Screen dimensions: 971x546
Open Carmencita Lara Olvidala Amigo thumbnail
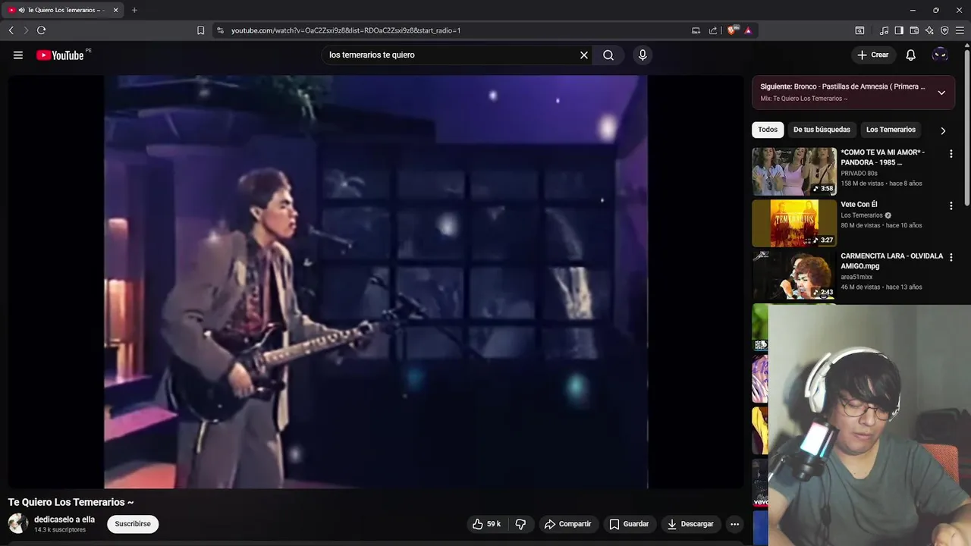coord(794,275)
